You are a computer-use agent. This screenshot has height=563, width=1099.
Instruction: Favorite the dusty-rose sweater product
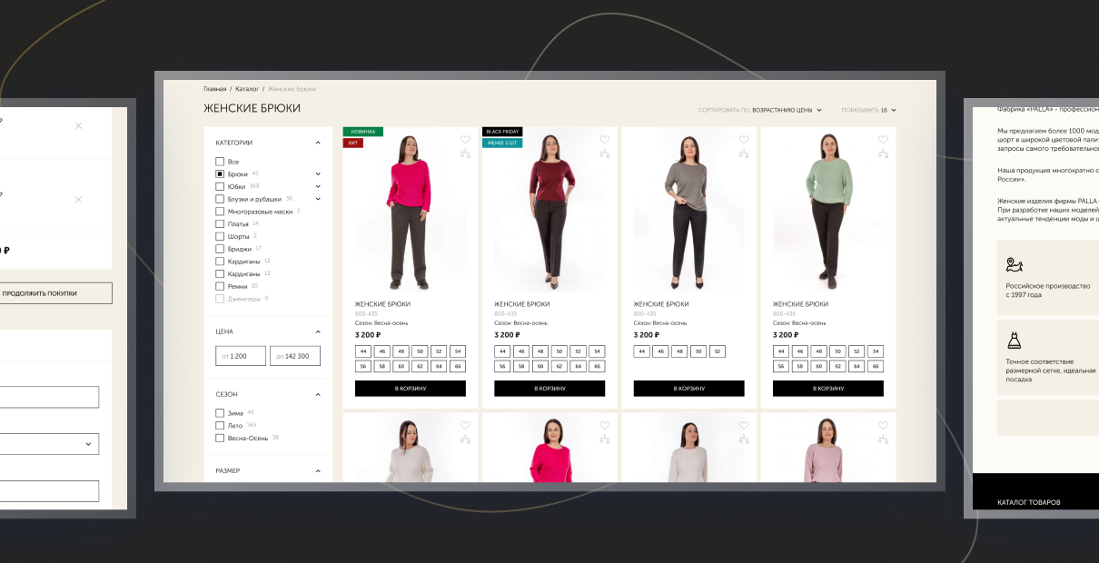[x=883, y=425]
